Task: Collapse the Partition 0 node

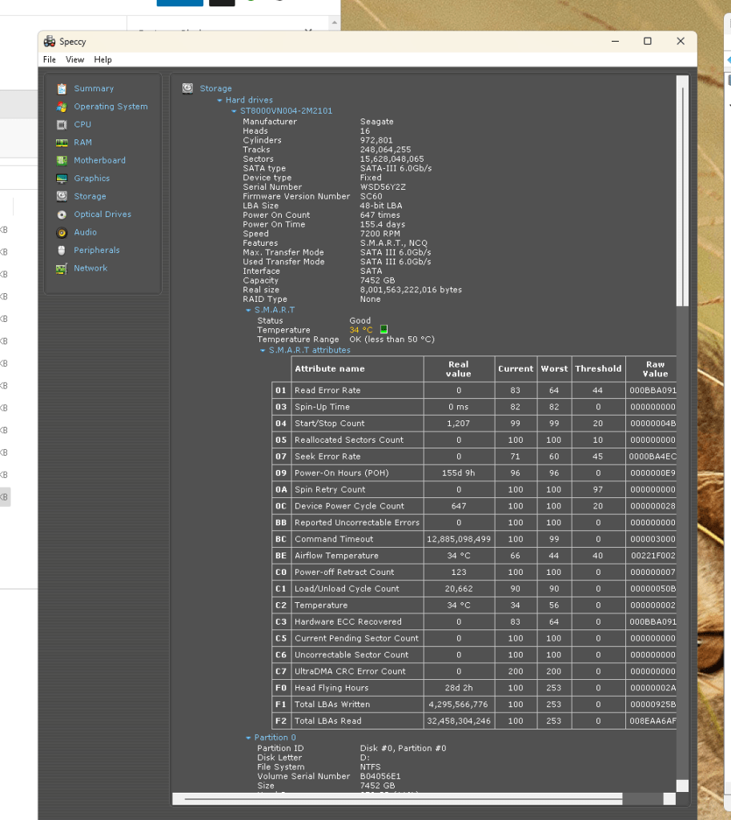Action: pyautogui.click(x=248, y=738)
